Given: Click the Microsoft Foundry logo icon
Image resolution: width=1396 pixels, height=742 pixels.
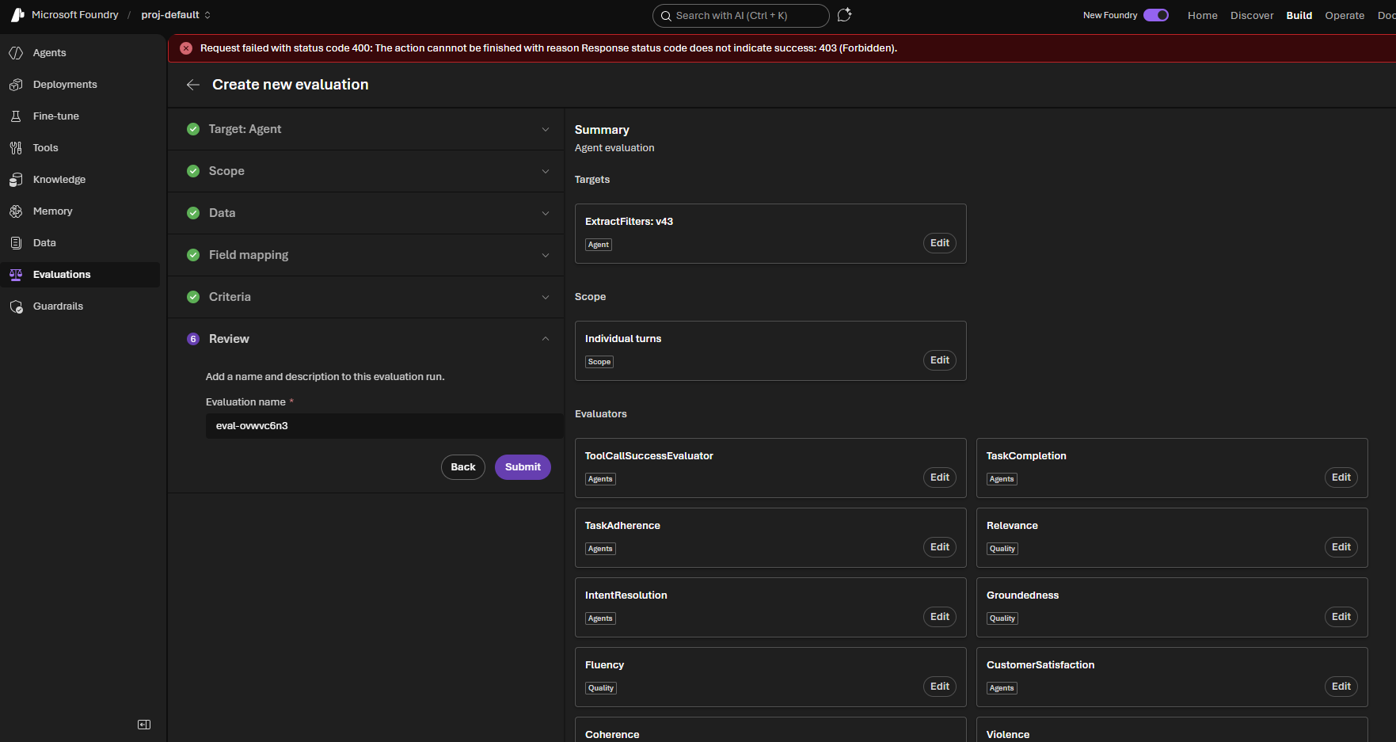Looking at the screenshot, I should tap(17, 15).
